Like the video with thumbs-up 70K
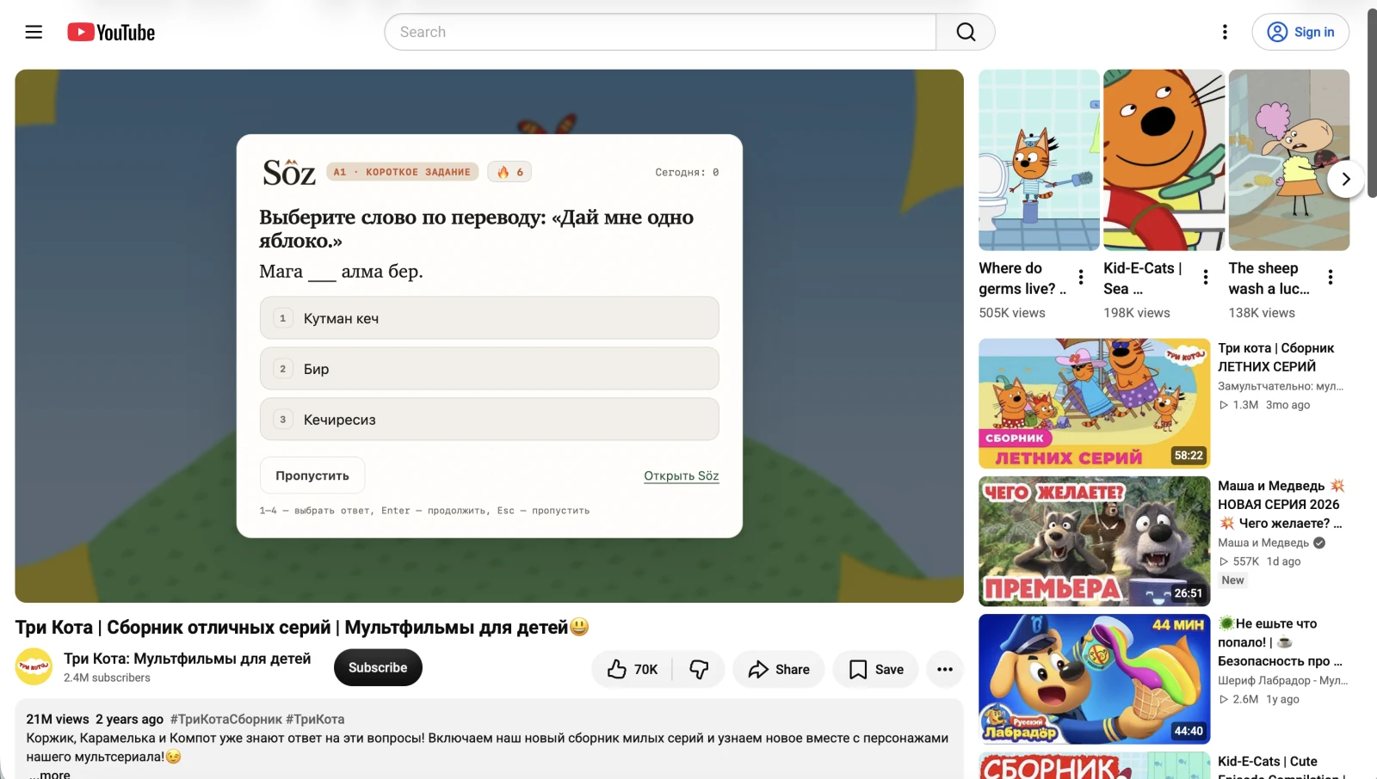This screenshot has height=779, width=1377. point(633,669)
